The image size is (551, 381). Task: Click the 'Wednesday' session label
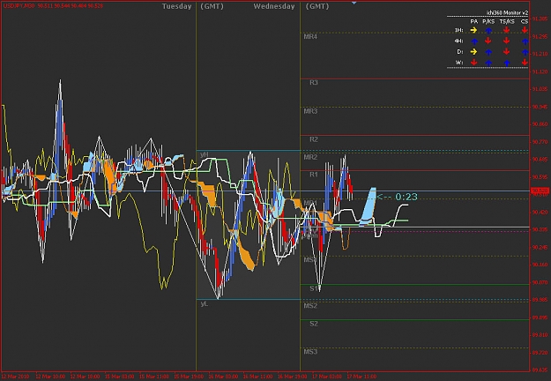point(274,6)
